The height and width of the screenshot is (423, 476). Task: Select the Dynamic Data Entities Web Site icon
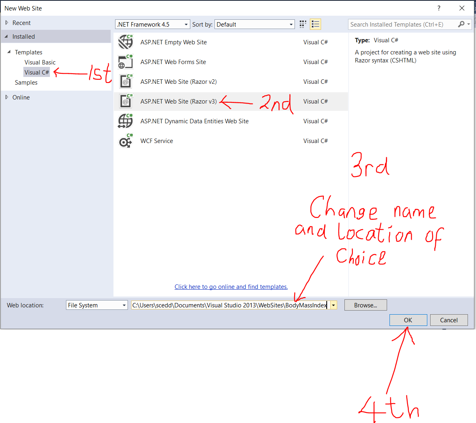tap(126, 121)
